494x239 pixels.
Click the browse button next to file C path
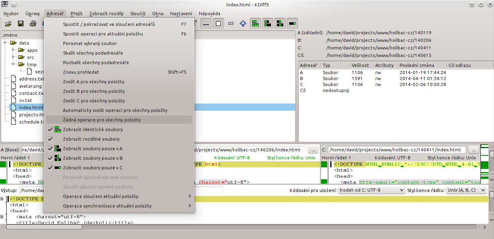[473, 150]
